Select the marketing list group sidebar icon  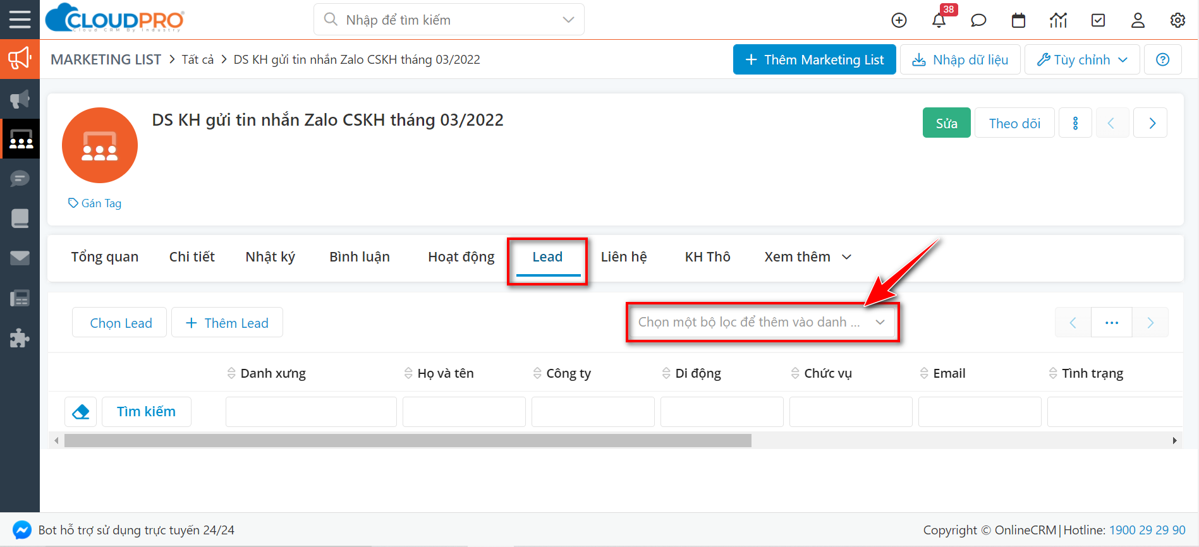pyautogui.click(x=20, y=139)
